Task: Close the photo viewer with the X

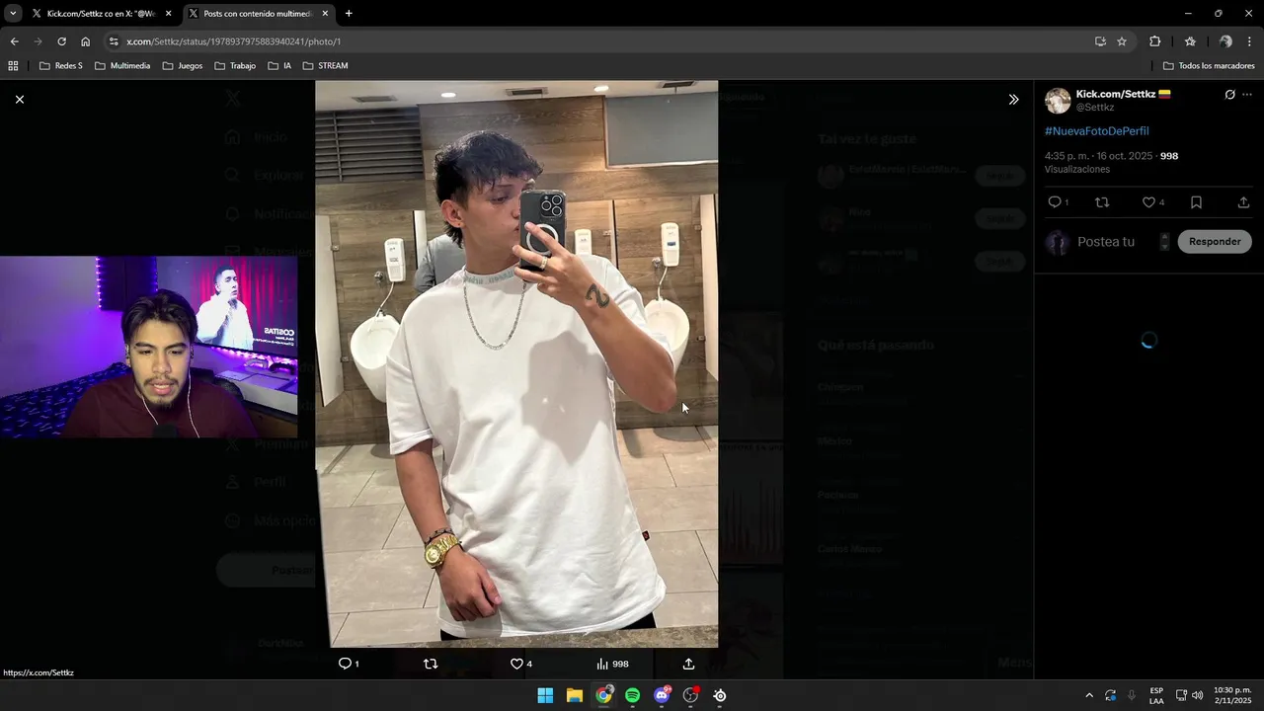Action: (x=19, y=99)
